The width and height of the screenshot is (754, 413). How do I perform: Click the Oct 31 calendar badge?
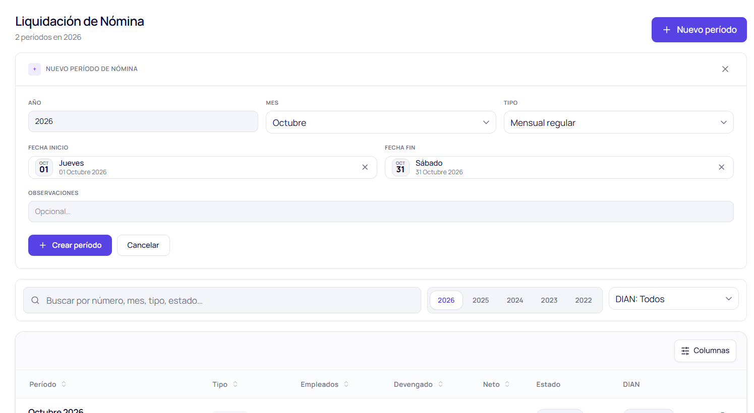pos(400,167)
